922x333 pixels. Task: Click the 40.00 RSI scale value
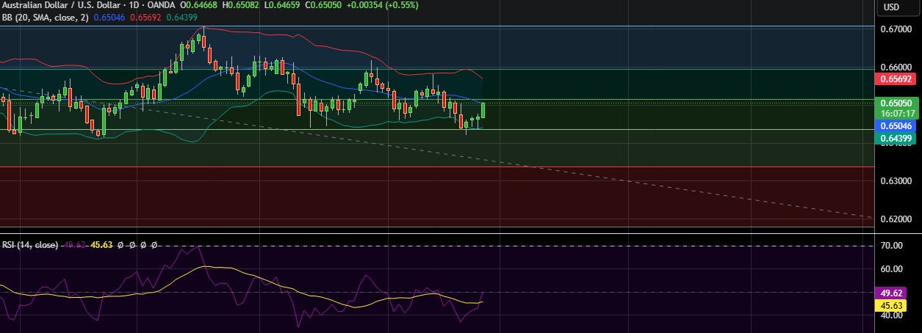[891, 316]
